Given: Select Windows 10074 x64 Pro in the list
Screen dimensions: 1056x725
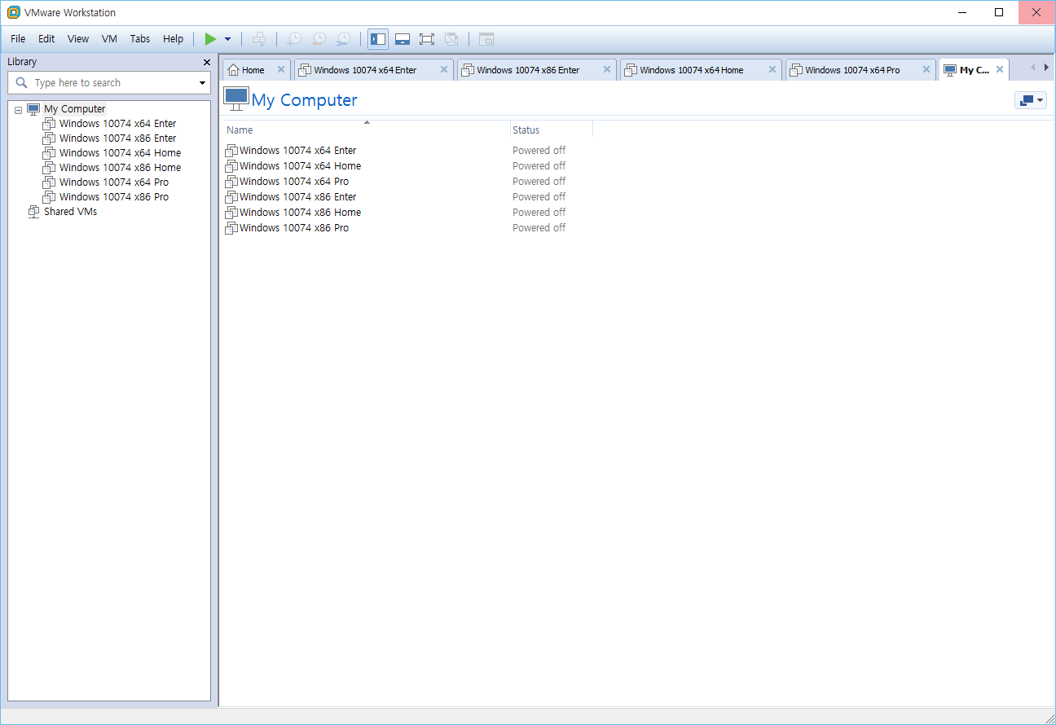Looking at the screenshot, I should coord(294,182).
